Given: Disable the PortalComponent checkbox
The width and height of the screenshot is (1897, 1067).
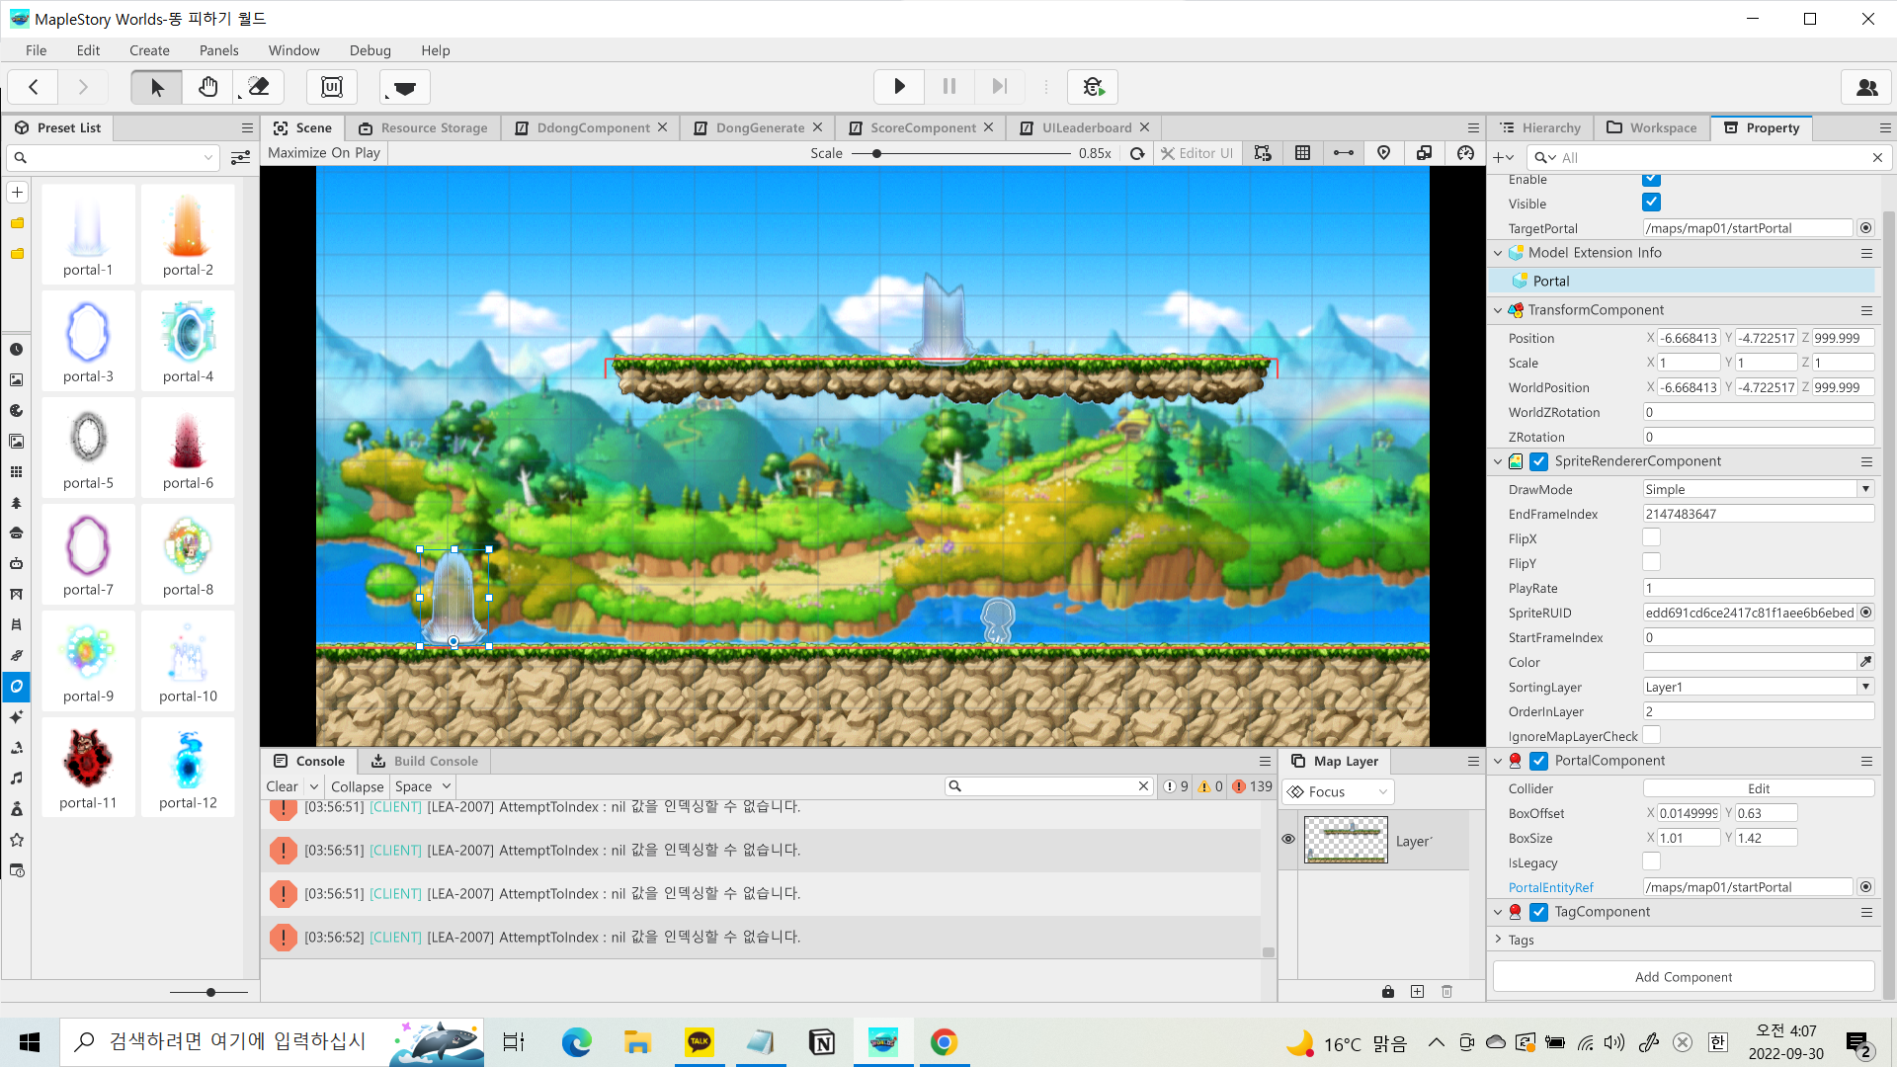Looking at the screenshot, I should [1539, 761].
